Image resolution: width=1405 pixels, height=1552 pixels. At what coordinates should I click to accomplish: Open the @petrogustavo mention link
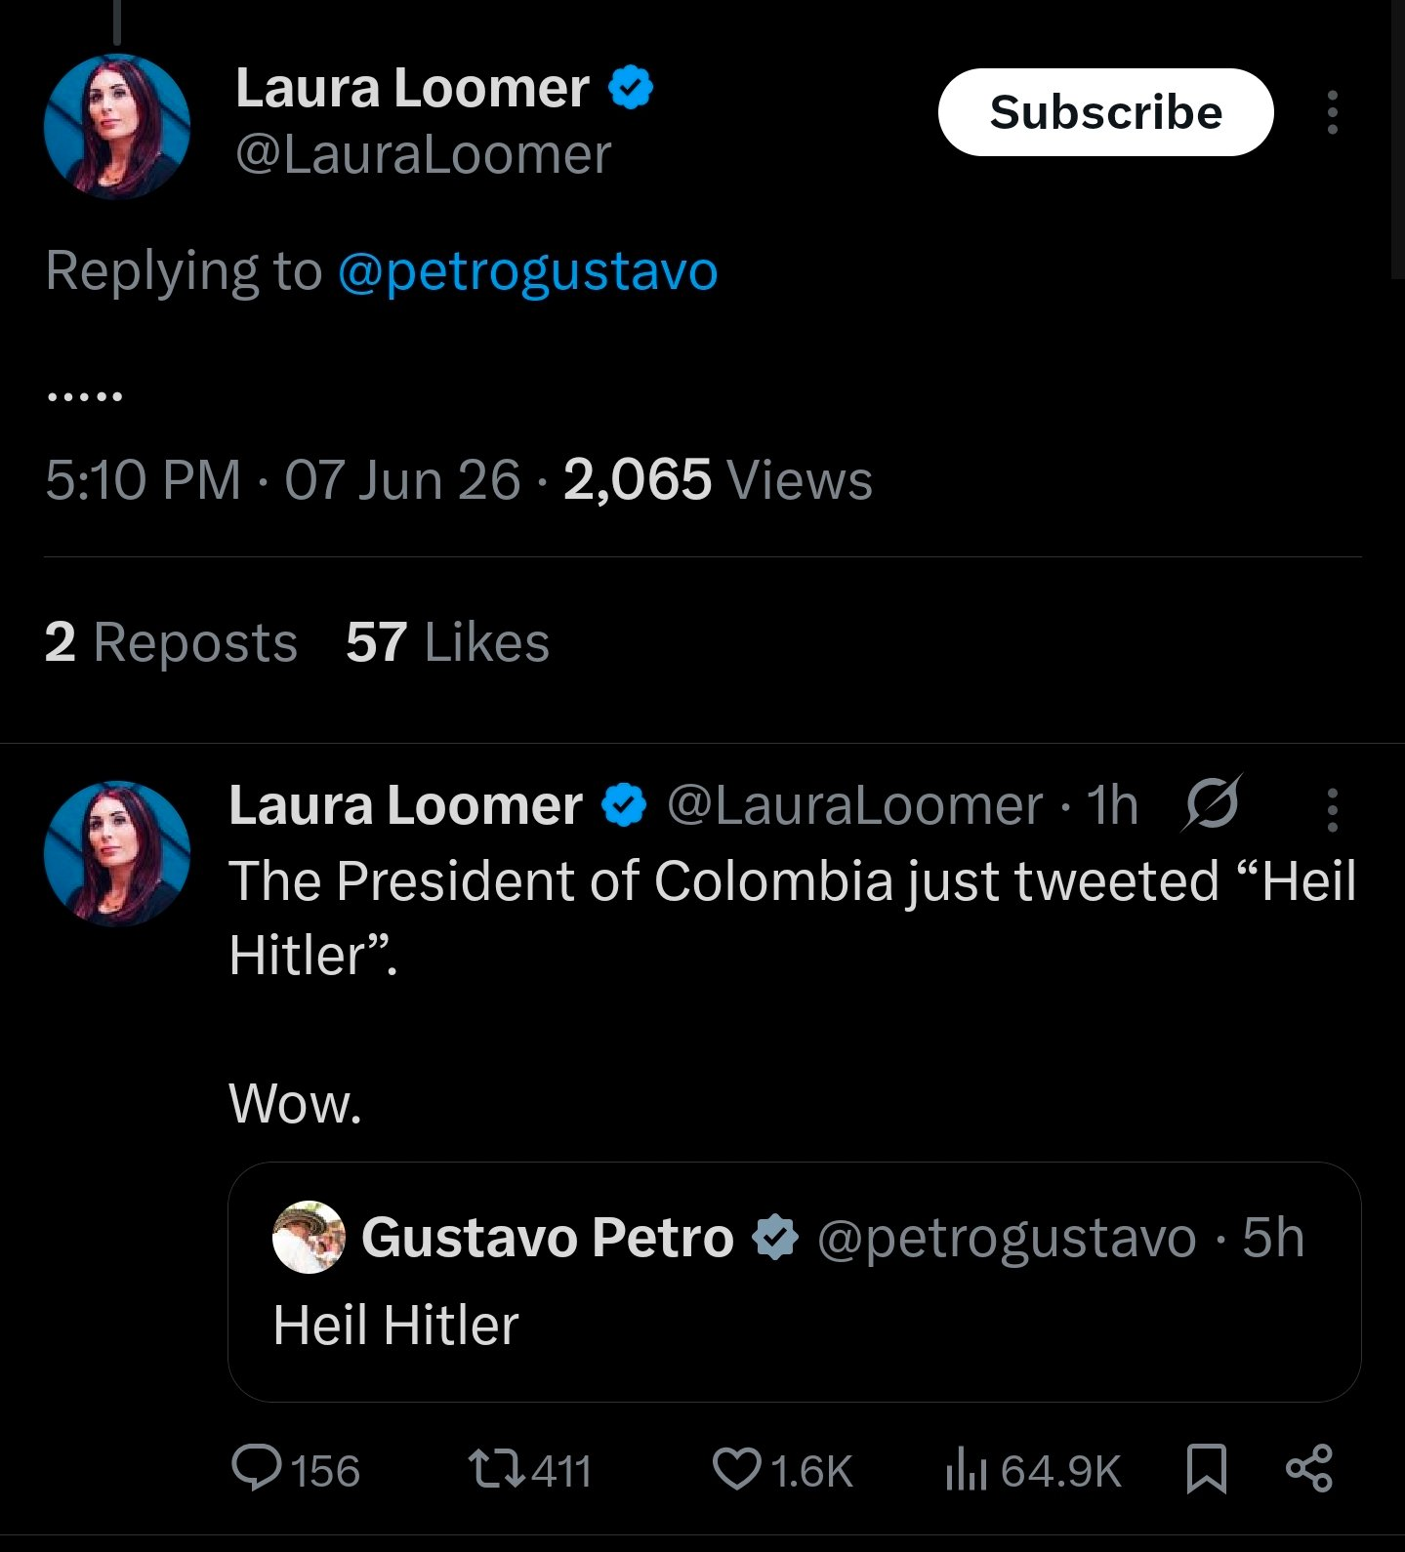(x=528, y=271)
